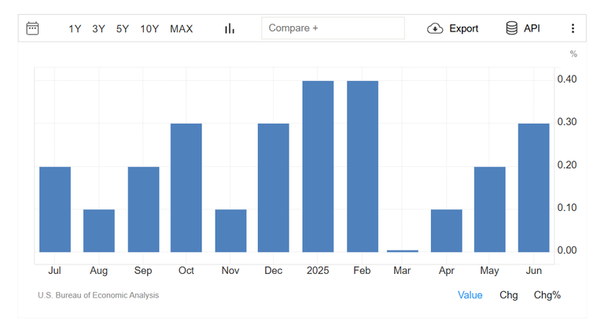This screenshot has width=604, height=333.
Task: Click the Feb bar in chart
Action: point(363,167)
